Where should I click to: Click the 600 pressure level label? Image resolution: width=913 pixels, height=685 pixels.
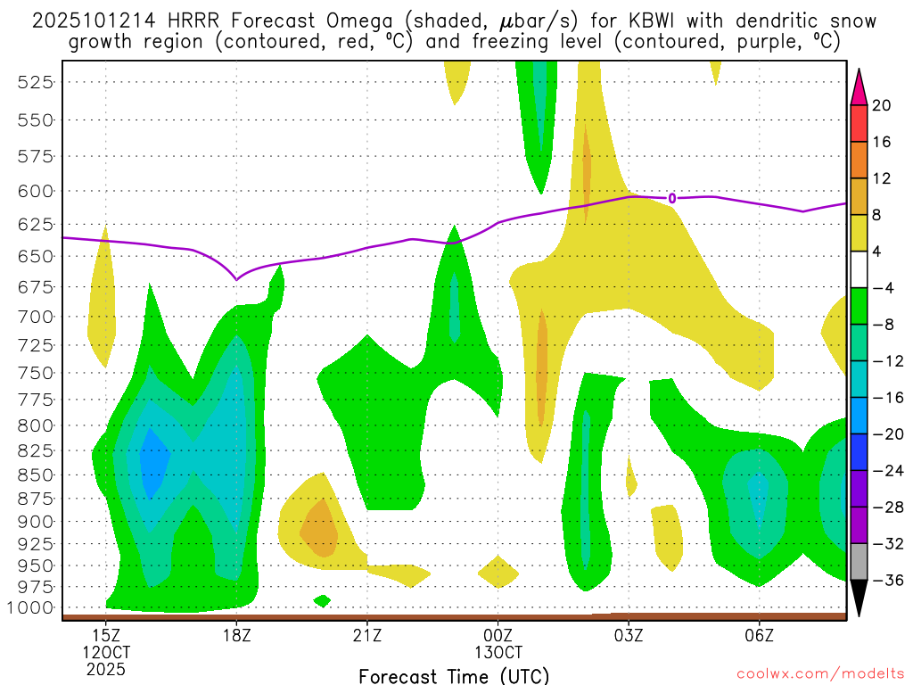click(35, 192)
